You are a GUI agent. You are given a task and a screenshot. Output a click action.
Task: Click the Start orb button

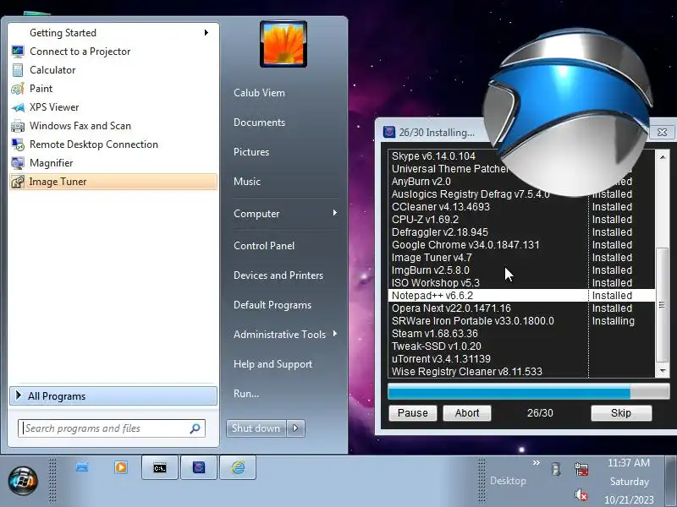coord(23,480)
